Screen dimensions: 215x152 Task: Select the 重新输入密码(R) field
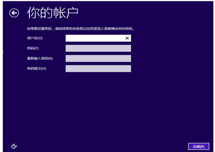click(98, 59)
